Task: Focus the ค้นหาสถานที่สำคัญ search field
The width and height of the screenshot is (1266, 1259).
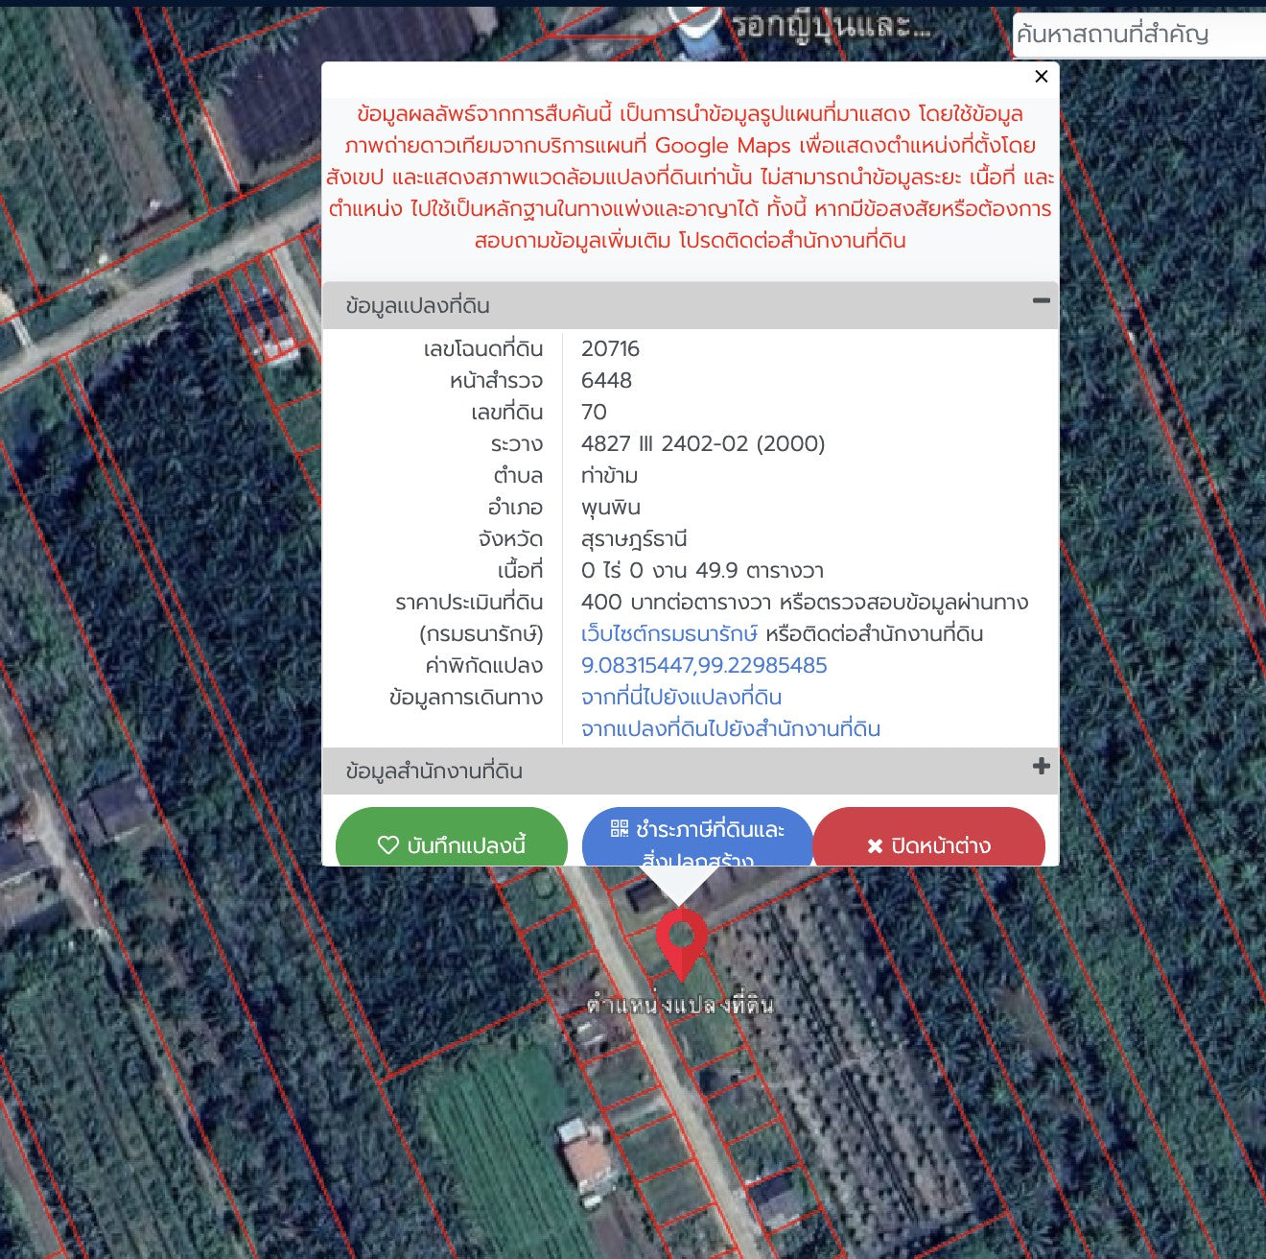Action: [x=1137, y=35]
